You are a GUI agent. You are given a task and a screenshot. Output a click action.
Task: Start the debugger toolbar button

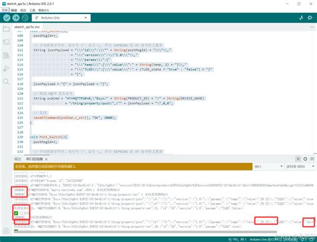[25, 18]
